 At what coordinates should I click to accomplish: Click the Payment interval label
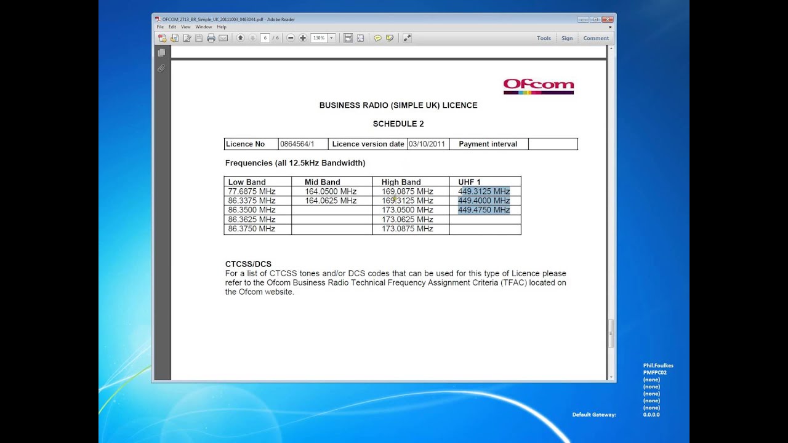(x=488, y=144)
